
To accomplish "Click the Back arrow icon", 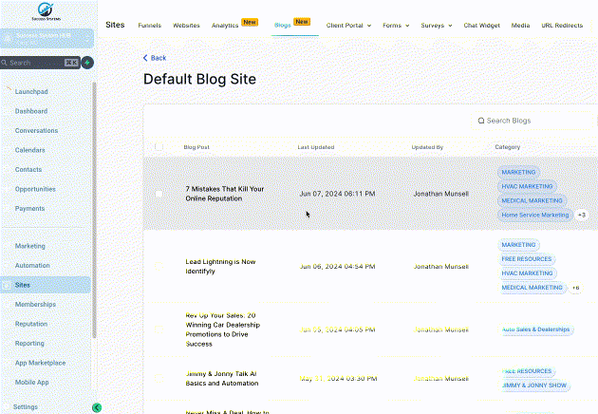I will 145,58.
